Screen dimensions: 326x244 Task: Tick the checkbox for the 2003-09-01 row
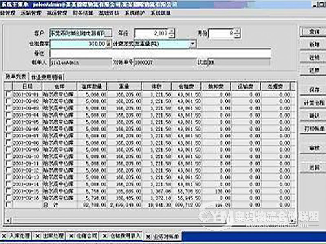click(x=9, y=95)
